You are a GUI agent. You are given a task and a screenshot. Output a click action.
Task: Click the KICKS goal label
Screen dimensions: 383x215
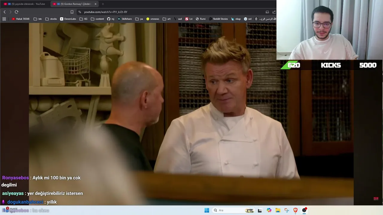tap(331, 65)
